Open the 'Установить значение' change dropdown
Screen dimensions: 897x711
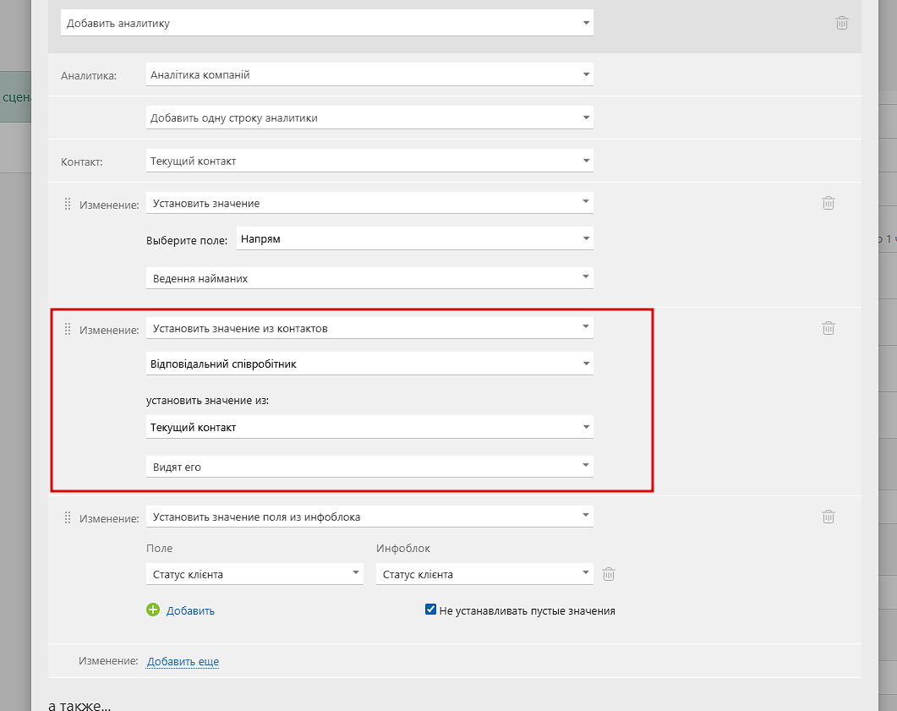369,203
